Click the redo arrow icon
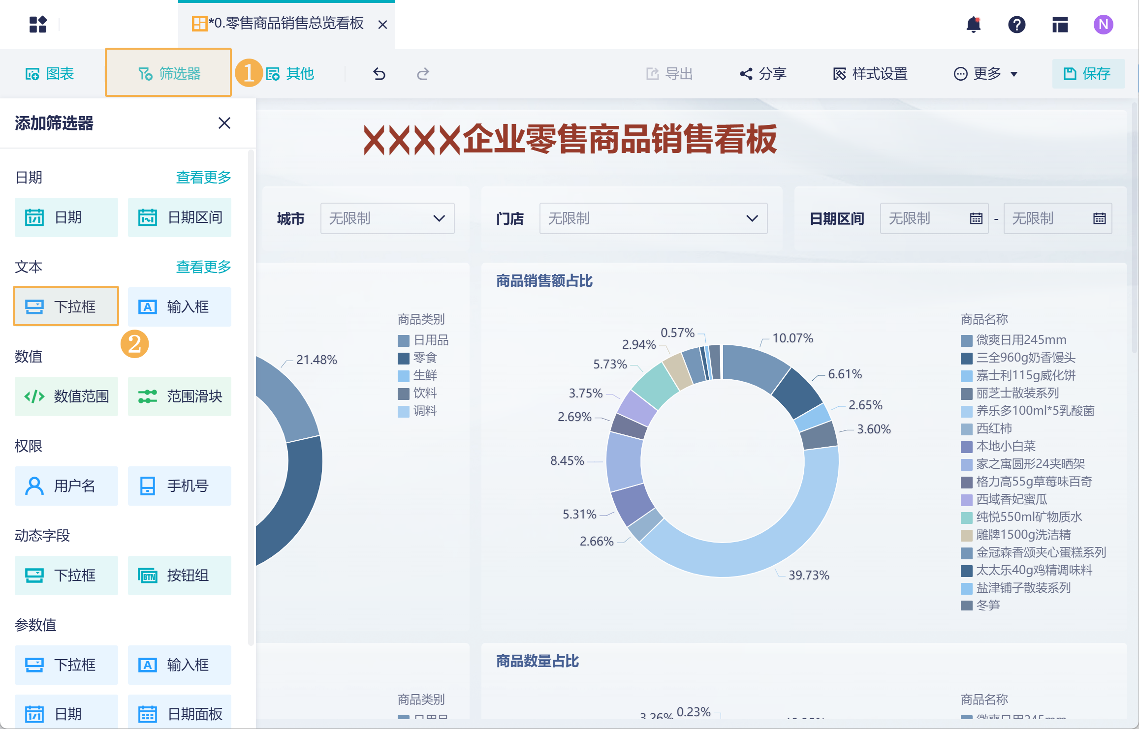Screen dimensions: 1139x729 point(423,74)
